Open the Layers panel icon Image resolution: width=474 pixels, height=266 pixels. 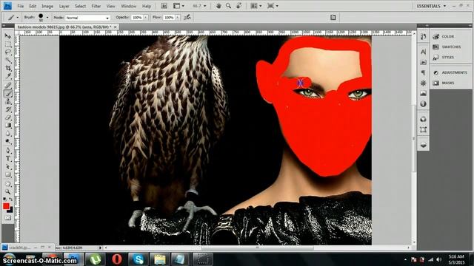click(x=423, y=145)
